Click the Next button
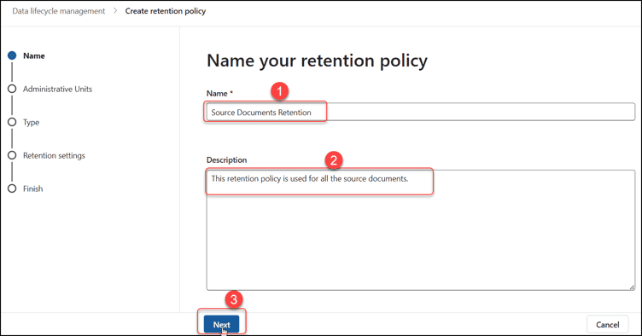 (x=221, y=325)
